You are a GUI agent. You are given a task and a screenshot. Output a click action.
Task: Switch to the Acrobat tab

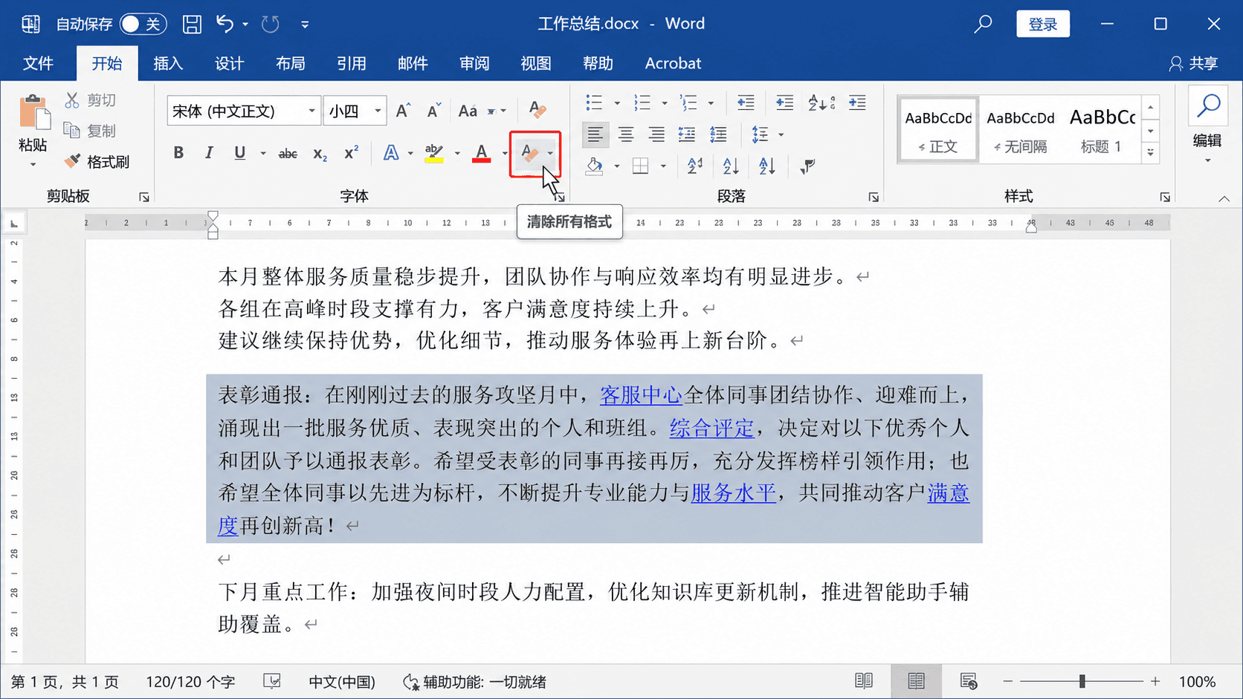673,63
